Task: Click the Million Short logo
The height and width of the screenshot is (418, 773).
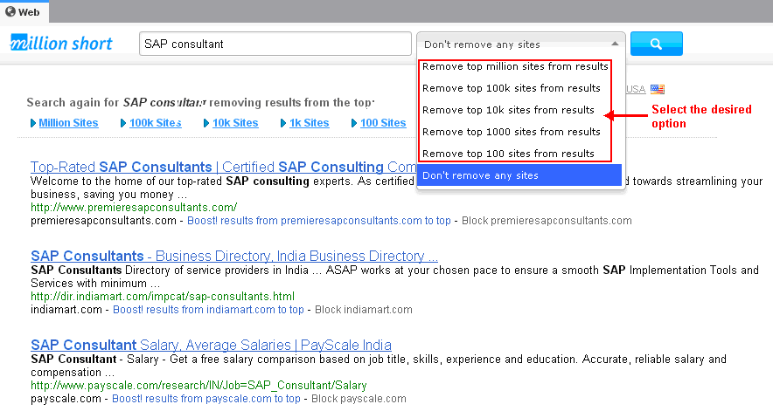Action: point(61,44)
